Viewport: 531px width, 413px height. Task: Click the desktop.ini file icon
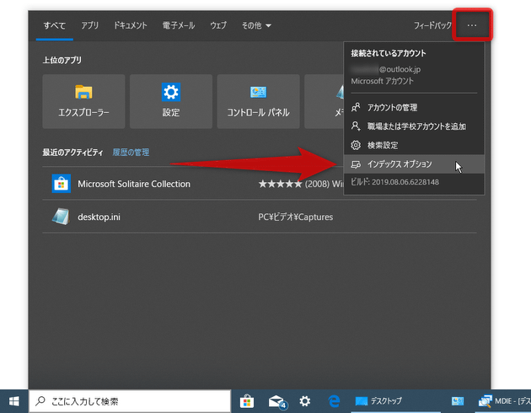pos(62,217)
